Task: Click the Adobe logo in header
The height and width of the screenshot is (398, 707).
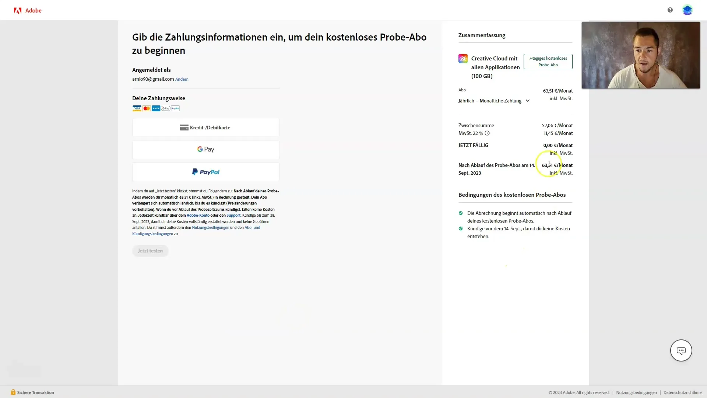Action: click(x=28, y=10)
